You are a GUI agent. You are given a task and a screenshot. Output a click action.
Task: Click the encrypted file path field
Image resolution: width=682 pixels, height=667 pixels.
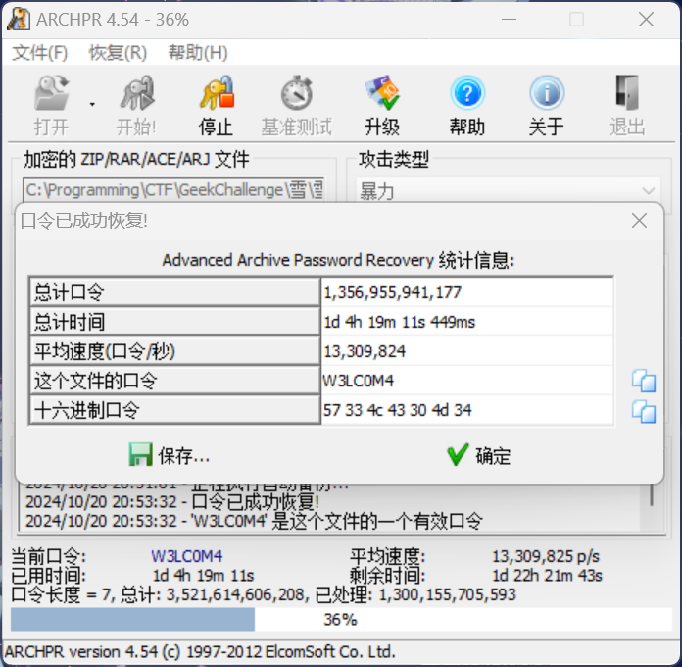tap(174, 189)
